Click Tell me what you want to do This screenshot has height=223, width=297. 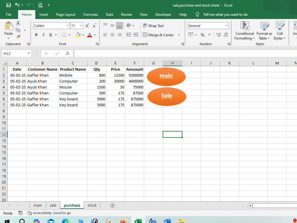225,15
